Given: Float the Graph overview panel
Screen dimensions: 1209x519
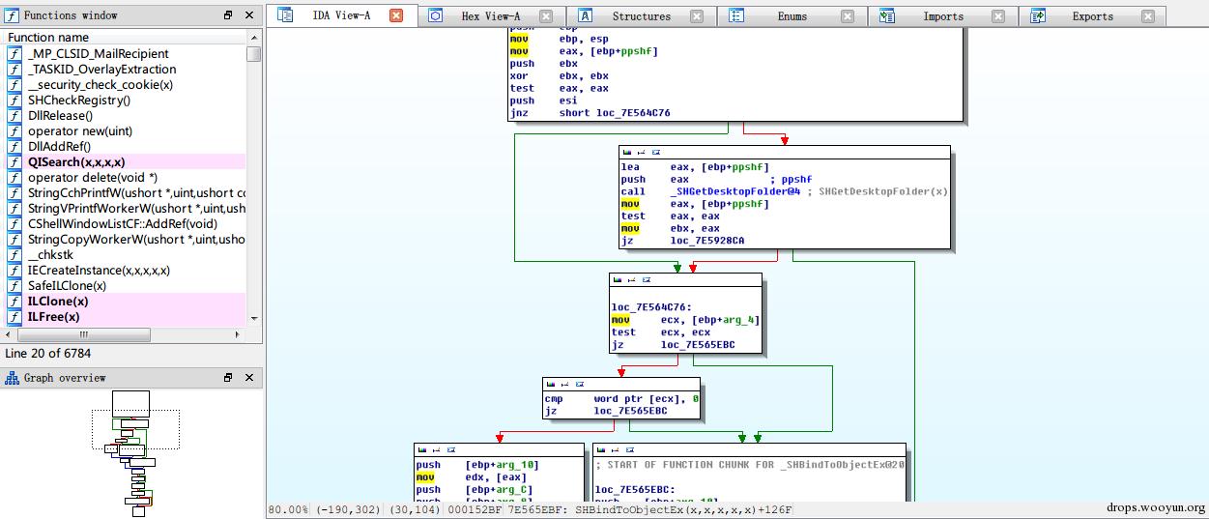Looking at the screenshot, I should click(229, 378).
